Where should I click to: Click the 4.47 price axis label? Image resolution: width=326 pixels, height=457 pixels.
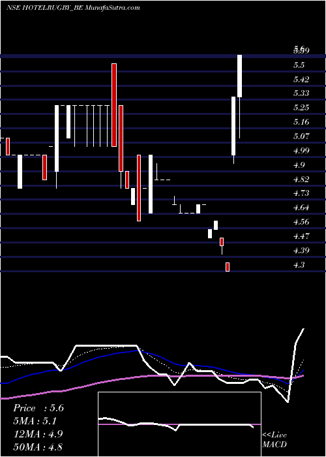tap(301, 236)
